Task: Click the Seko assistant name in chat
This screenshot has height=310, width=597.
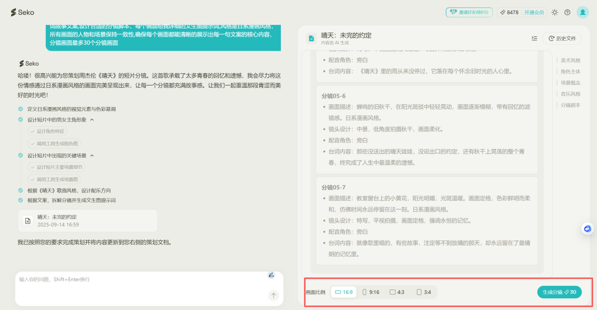Action: (x=32, y=63)
